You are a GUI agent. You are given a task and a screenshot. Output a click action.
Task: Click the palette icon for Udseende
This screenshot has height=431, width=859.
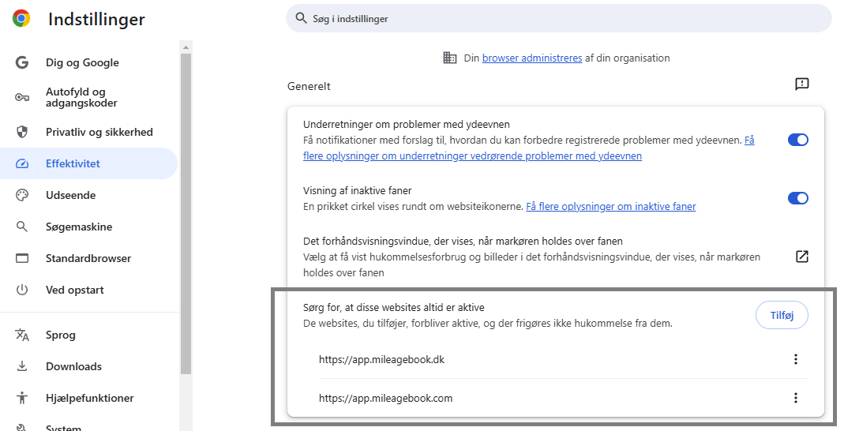pos(22,195)
